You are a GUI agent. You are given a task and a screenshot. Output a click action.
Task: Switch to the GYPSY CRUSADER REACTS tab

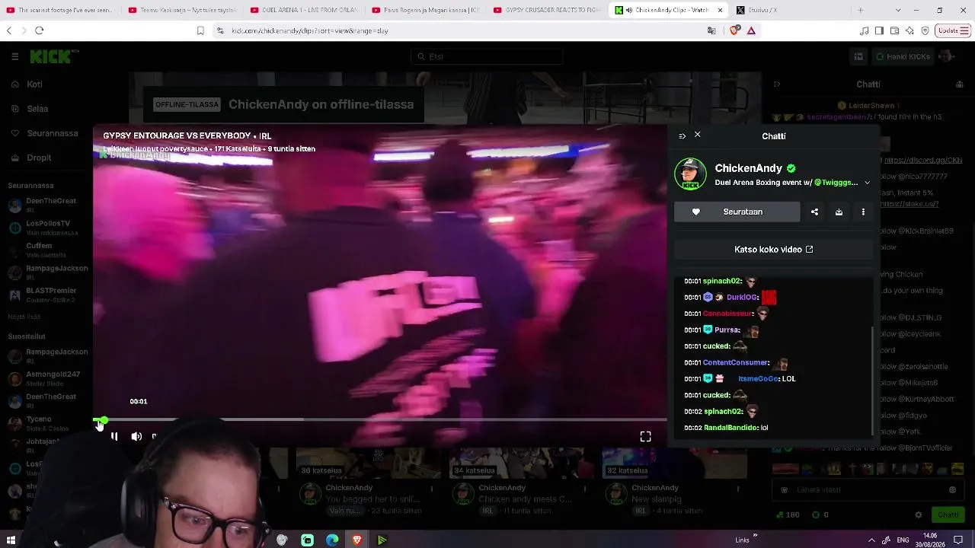pyautogui.click(x=547, y=10)
